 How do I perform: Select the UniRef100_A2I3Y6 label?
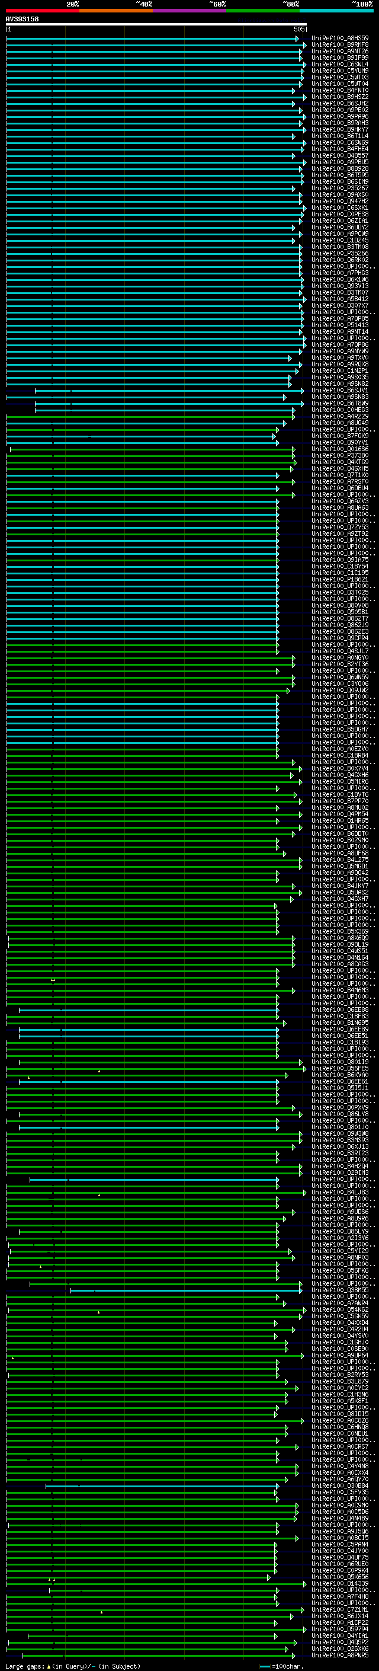click(x=340, y=1238)
